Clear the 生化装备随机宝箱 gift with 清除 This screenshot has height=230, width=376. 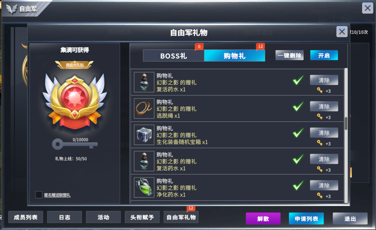pos(324,133)
